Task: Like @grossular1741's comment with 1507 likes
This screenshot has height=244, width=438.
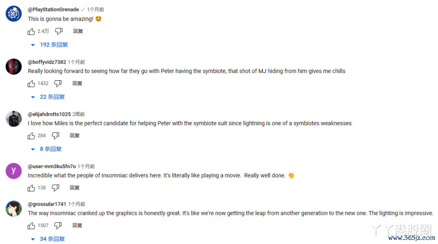Action: coord(31,226)
